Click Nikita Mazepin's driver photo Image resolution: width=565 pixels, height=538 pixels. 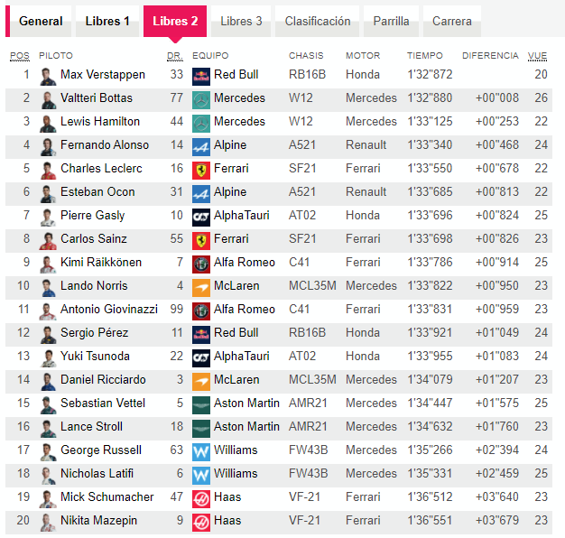(x=48, y=522)
